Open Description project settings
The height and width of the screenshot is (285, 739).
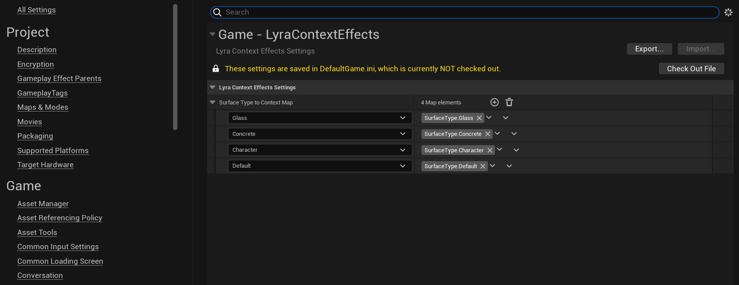pyautogui.click(x=37, y=50)
